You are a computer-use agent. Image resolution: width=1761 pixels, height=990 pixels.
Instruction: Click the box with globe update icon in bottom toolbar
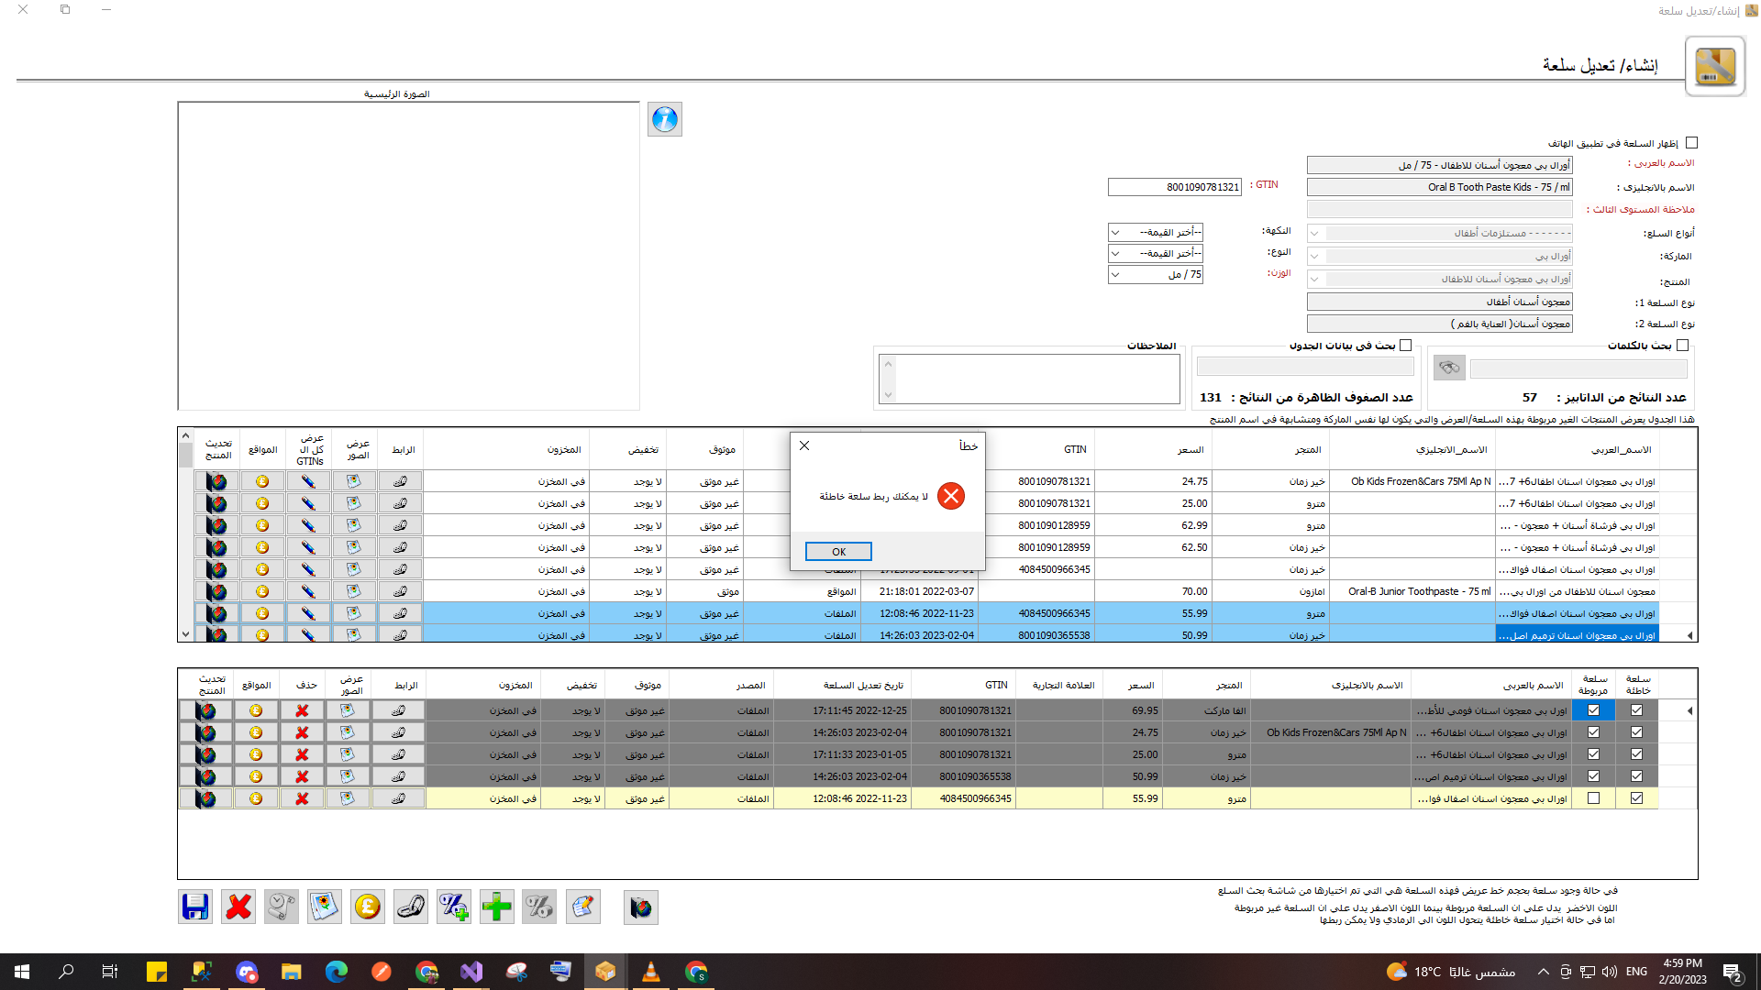tap(641, 907)
